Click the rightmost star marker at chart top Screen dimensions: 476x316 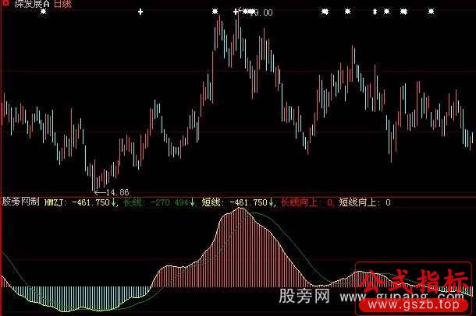click(x=431, y=12)
